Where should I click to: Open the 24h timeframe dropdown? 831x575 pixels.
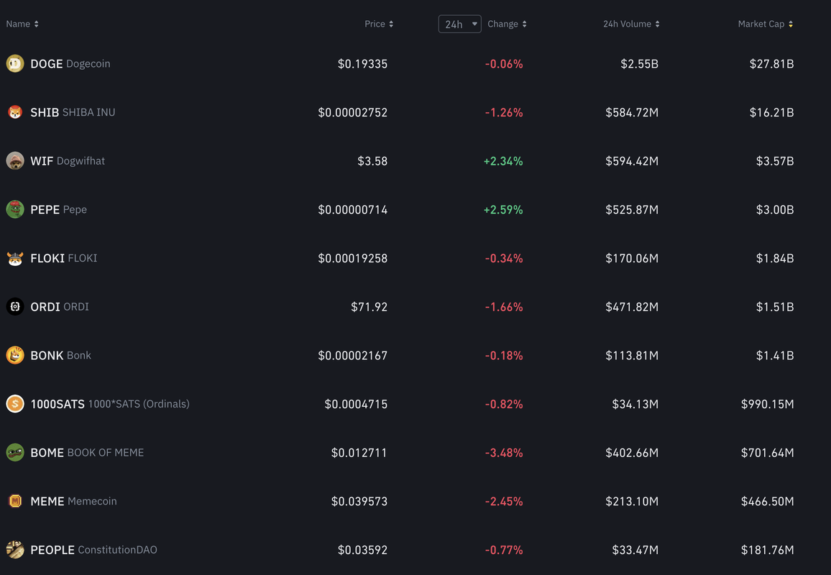(x=459, y=24)
